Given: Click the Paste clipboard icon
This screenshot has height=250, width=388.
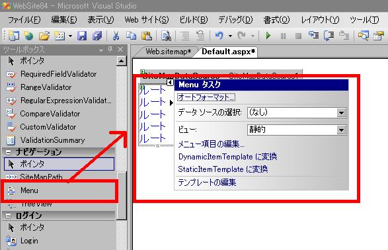Looking at the screenshot, I should (147, 36).
